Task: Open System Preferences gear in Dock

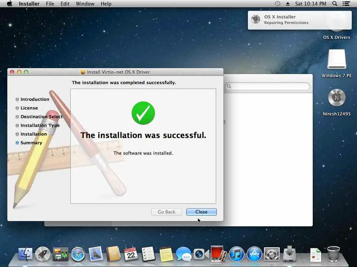Action: point(272,254)
